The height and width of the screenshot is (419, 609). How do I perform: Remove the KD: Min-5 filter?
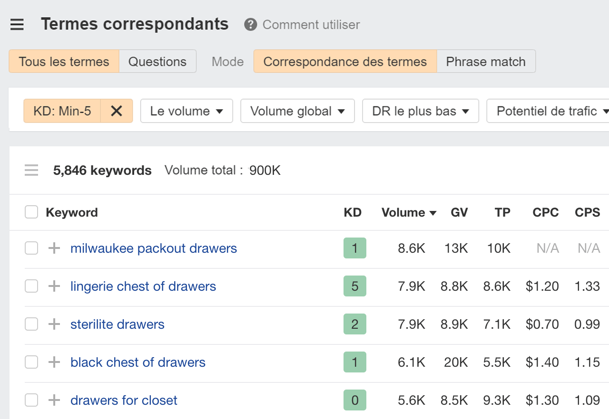[117, 111]
